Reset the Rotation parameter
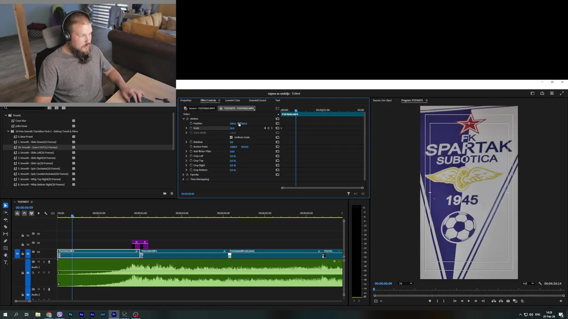568x319 pixels. pyautogui.click(x=277, y=142)
